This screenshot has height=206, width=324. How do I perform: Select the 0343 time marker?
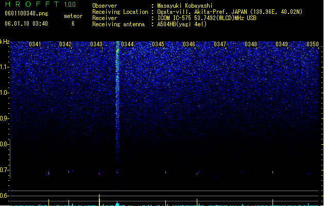(96, 44)
